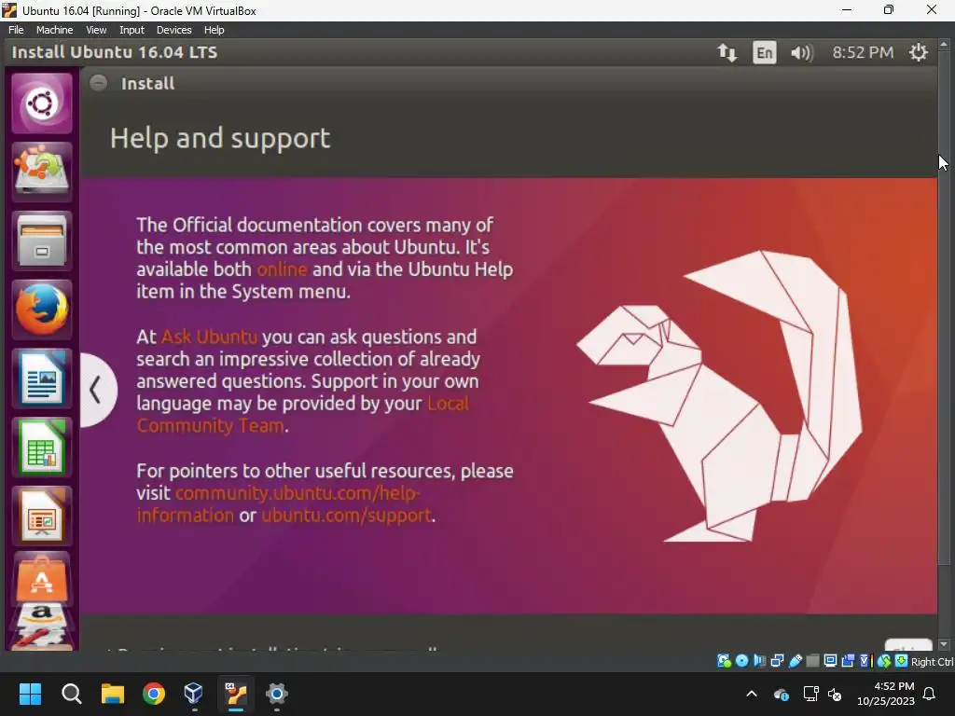Open the File menu in VirtualBox
Viewport: 955px width, 716px height.
tap(16, 30)
